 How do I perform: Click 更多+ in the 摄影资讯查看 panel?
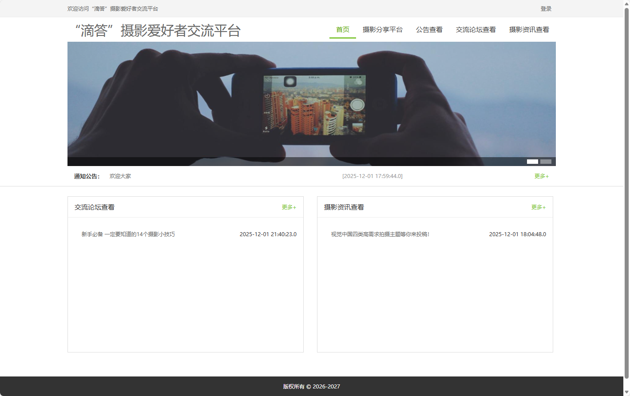click(538, 207)
